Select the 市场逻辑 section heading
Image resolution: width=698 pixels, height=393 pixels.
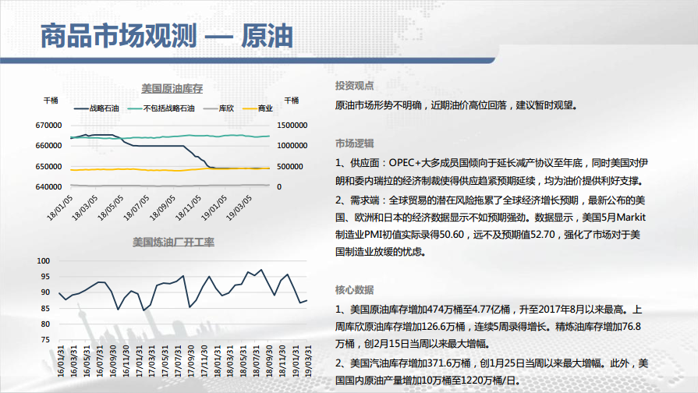[354, 143]
